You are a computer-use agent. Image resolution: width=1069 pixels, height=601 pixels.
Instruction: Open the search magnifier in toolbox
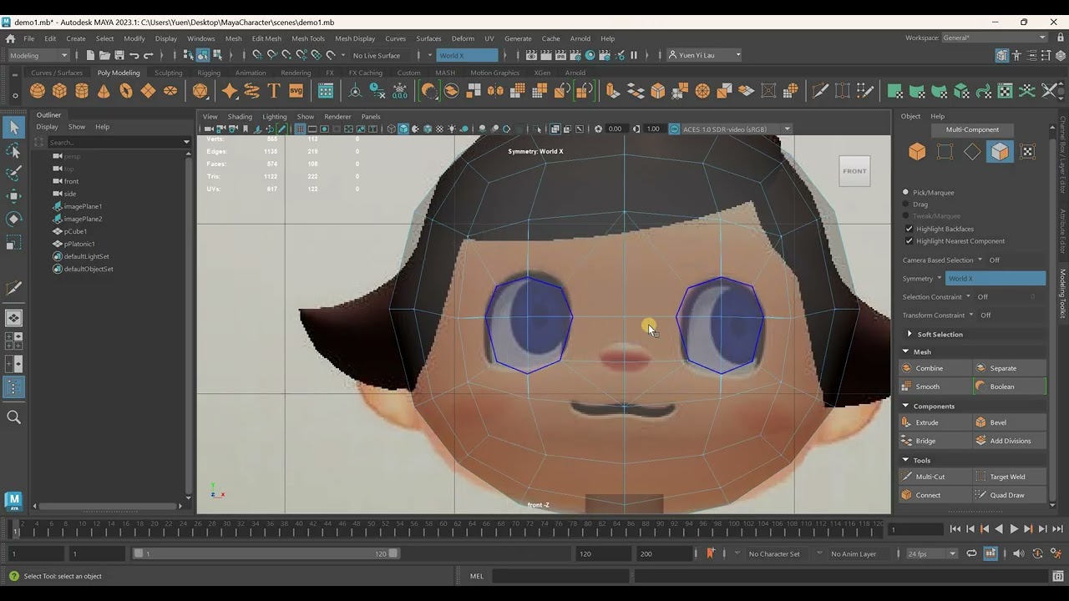[13, 417]
